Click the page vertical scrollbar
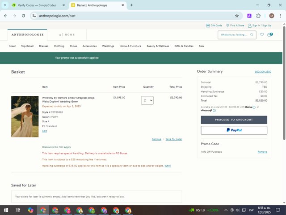286x215 pixels. pos(284,83)
